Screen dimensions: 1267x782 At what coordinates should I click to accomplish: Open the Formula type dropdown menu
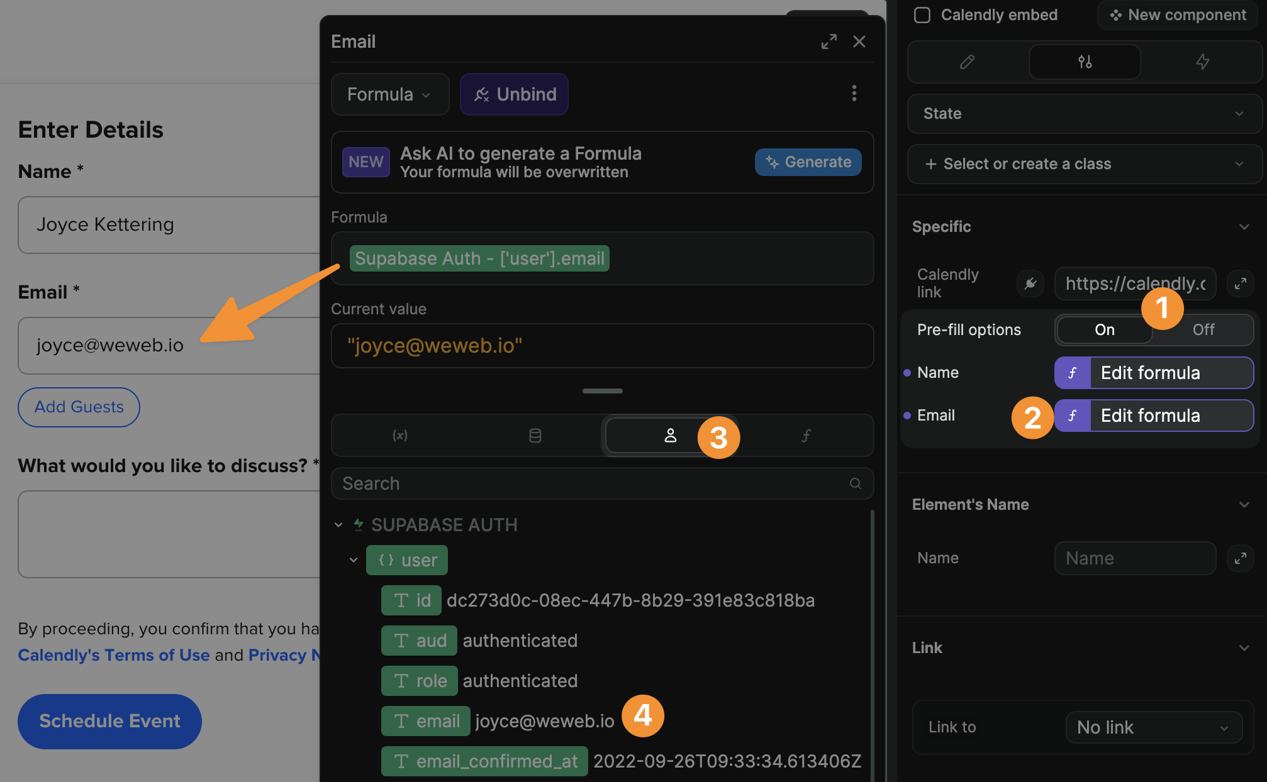tap(390, 94)
